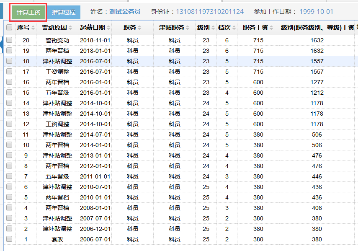Click the name link 测试公务员
Screen dimensions: 358x251
coord(125,12)
